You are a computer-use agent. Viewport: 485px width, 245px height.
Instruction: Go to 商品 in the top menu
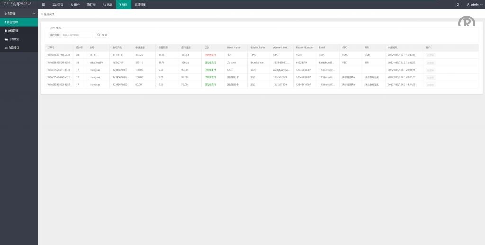[x=108, y=4]
